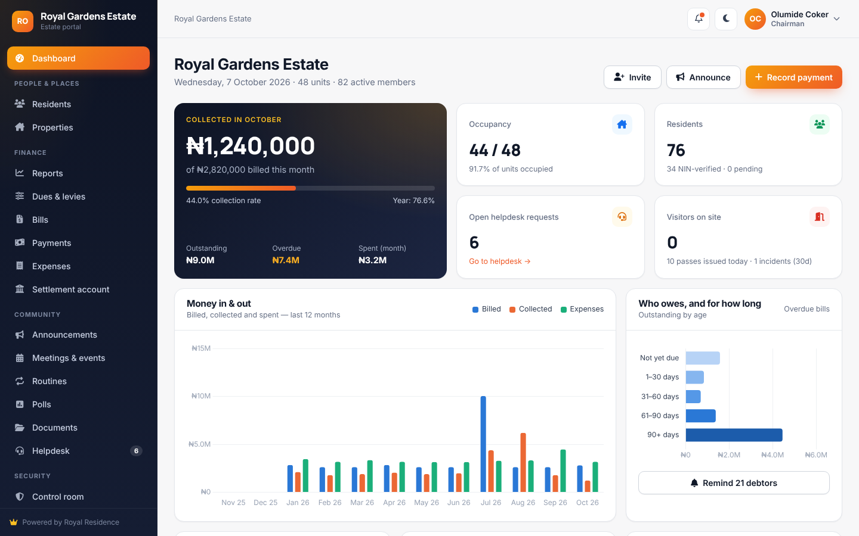Image resolution: width=859 pixels, height=536 pixels.
Task: Click the Announcements megaphone icon in sidebar
Action: pyautogui.click(x=20, y=335)
